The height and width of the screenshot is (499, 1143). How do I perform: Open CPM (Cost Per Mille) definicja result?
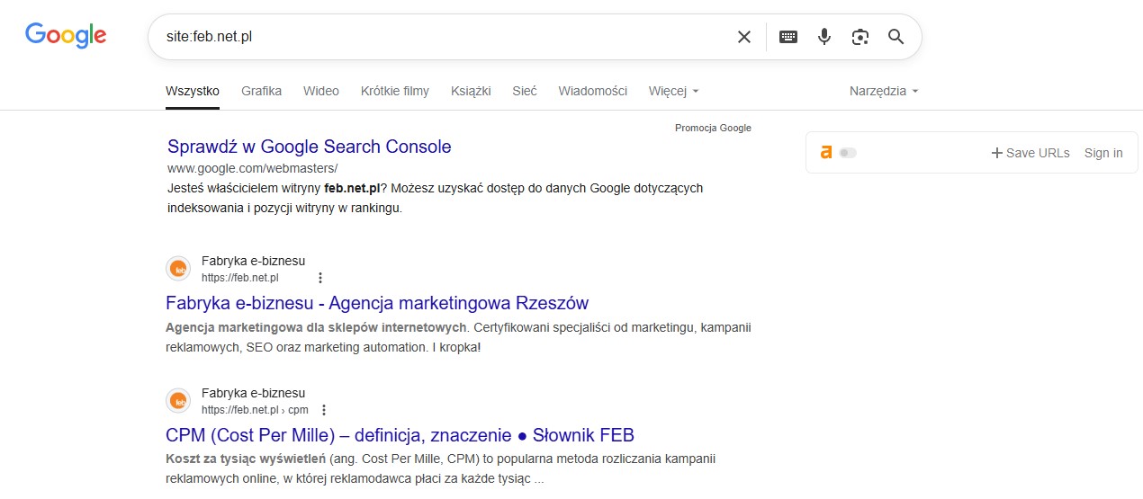[x=400, y=435]
